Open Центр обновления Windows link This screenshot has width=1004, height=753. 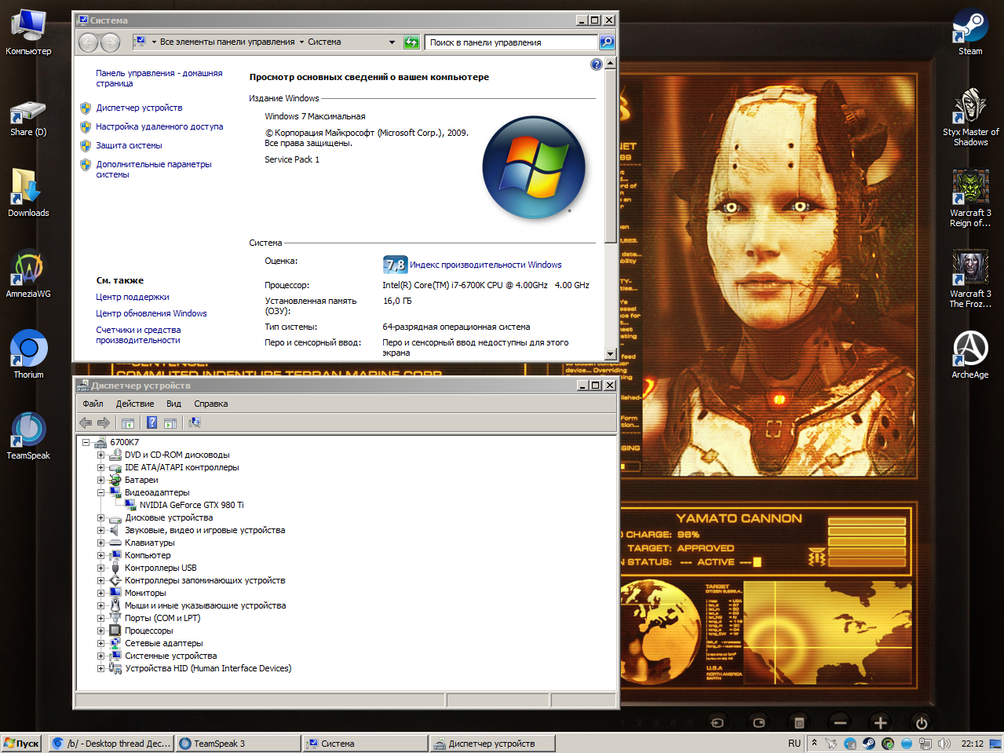(x=152, y=313)
